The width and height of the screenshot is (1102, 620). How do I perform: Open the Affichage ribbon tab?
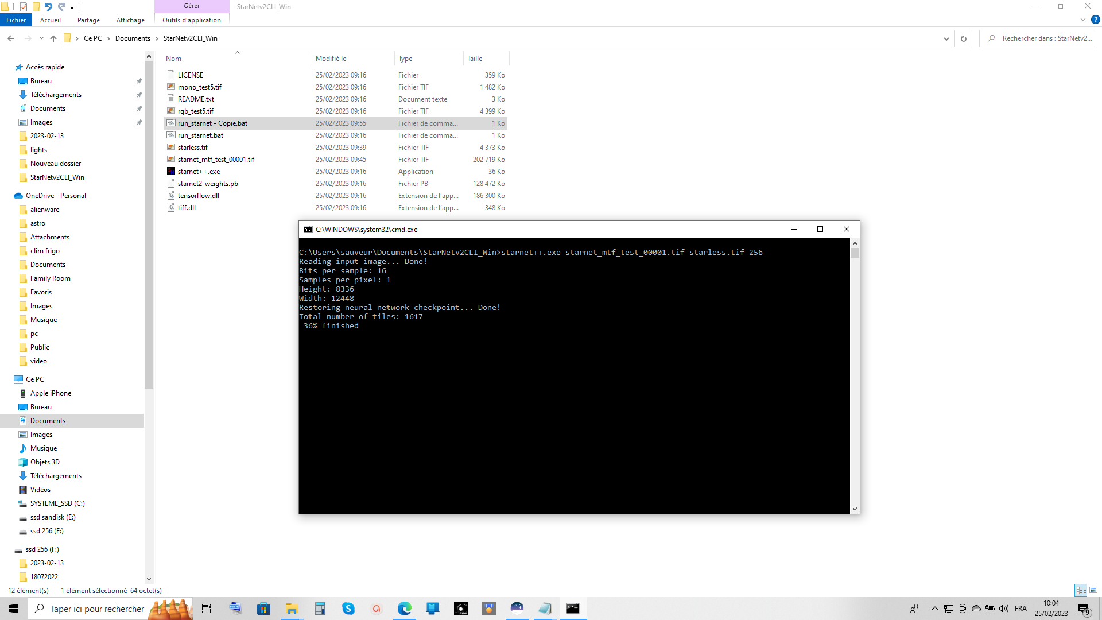130,20
